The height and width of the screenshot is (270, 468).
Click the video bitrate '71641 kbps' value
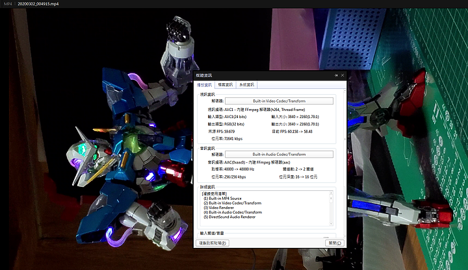(233, 139)
